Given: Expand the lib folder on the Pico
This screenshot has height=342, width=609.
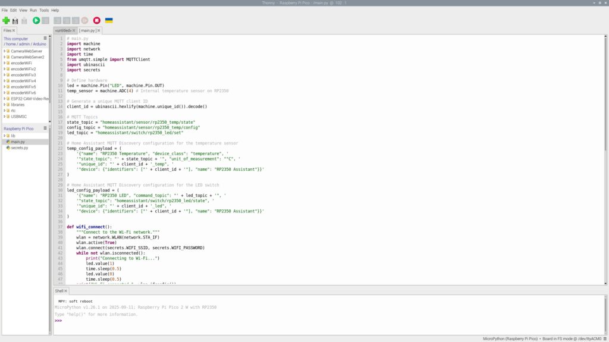Looking at the screenshot, I should click(4, 136).
